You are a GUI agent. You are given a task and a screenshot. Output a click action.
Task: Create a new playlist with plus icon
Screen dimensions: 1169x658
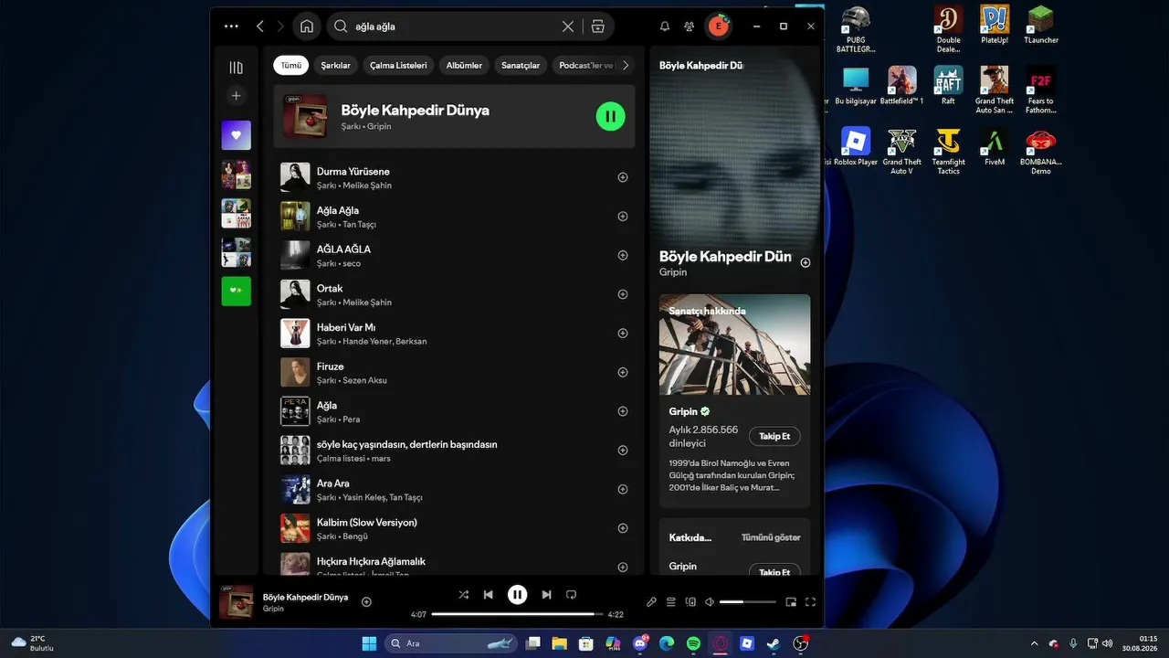[236, 96]
